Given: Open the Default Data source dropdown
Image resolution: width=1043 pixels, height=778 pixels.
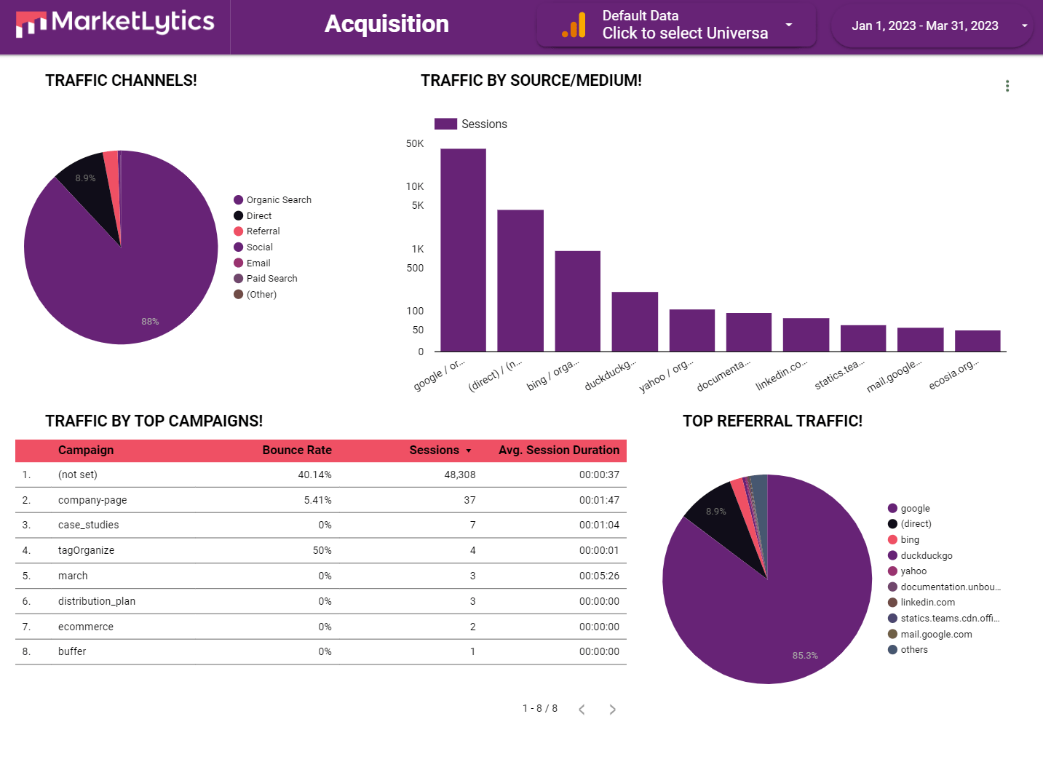Looking at the screenshot, I should pyautogui.click(x=788, y=25).
